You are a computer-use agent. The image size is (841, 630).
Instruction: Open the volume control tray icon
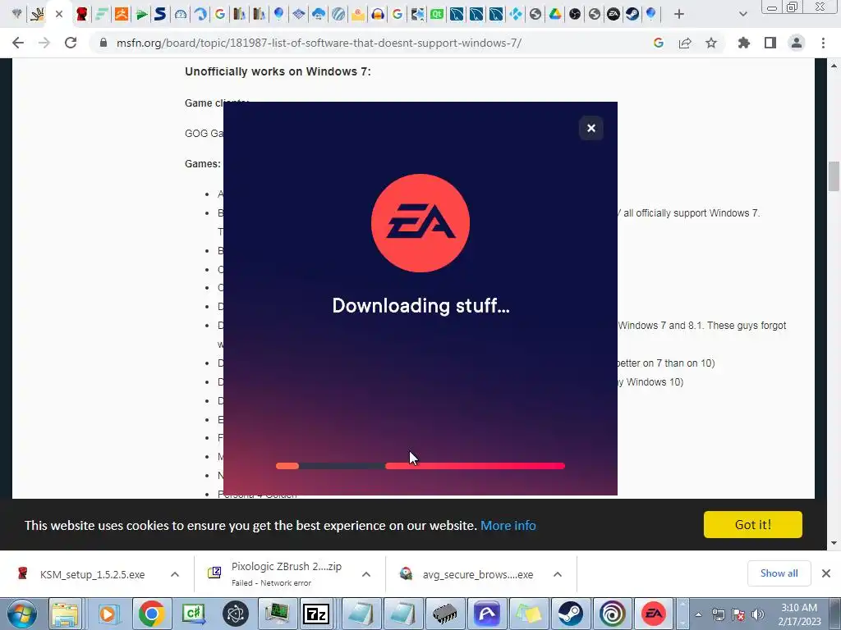758,614
